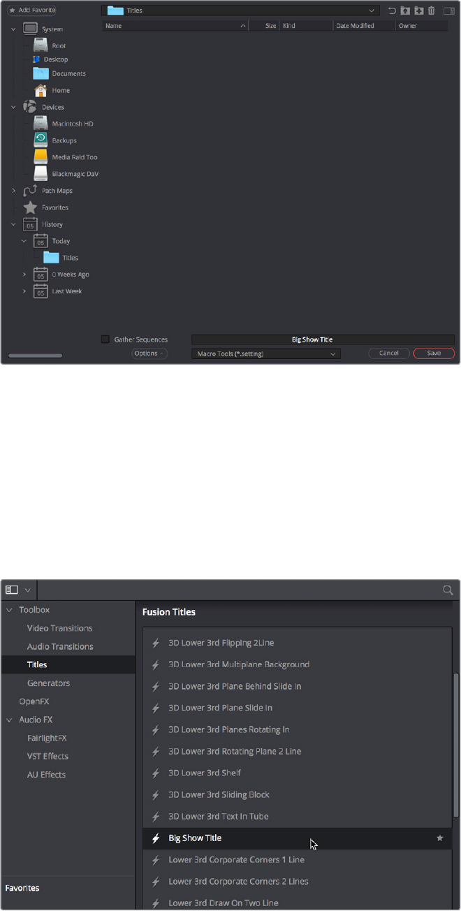Click the Favorites star icon in sidebar

pyautogui.click(x=30, y=207)
